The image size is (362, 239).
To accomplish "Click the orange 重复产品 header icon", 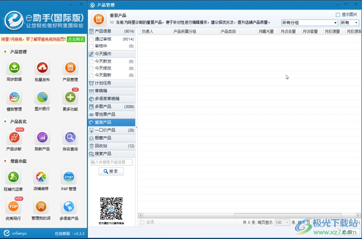I will [x=99, y=19].
